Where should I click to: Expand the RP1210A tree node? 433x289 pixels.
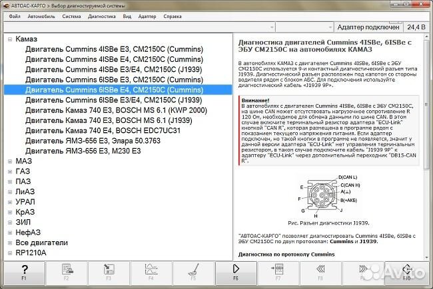click(x=10, y=252)
